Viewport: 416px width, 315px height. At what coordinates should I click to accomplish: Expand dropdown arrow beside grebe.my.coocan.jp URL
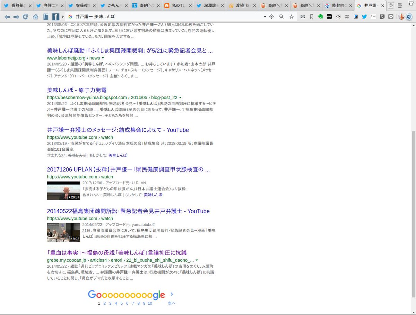(197, 260)
